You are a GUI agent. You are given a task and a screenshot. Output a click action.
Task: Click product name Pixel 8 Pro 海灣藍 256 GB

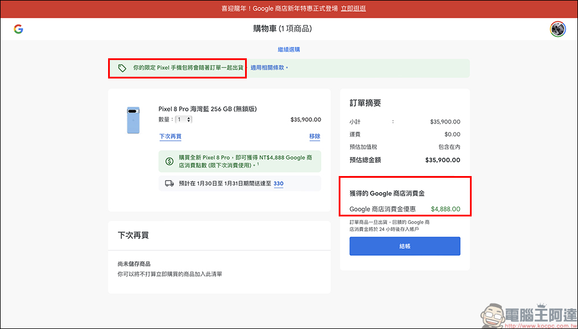(x=208, y=109)
